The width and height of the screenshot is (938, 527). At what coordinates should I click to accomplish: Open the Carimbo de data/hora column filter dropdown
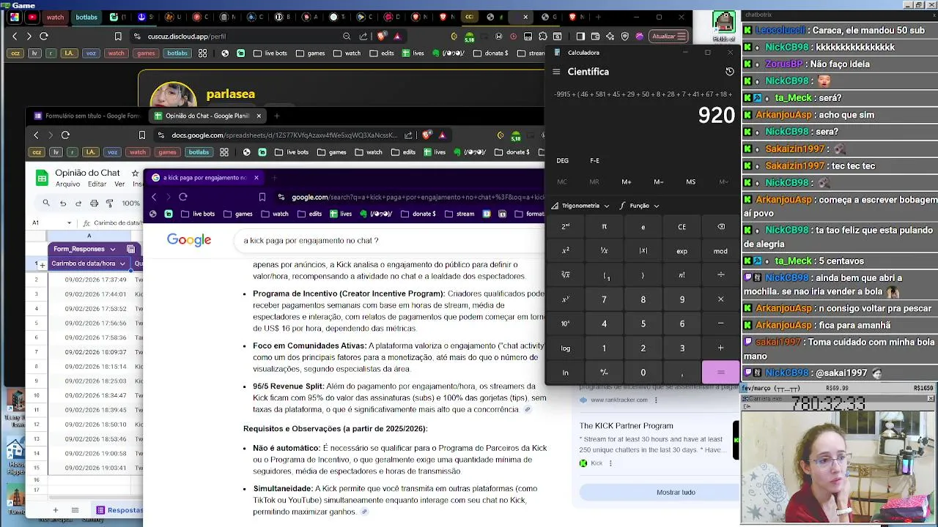[122, 263]
